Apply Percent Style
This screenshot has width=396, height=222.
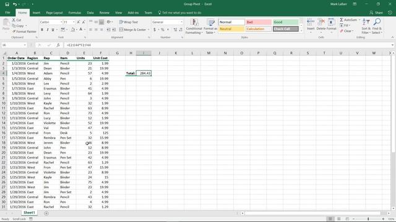coord(163,30)
